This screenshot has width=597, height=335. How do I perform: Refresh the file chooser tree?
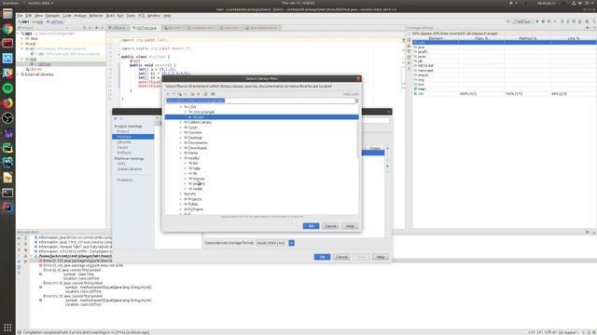coord(205,94)
